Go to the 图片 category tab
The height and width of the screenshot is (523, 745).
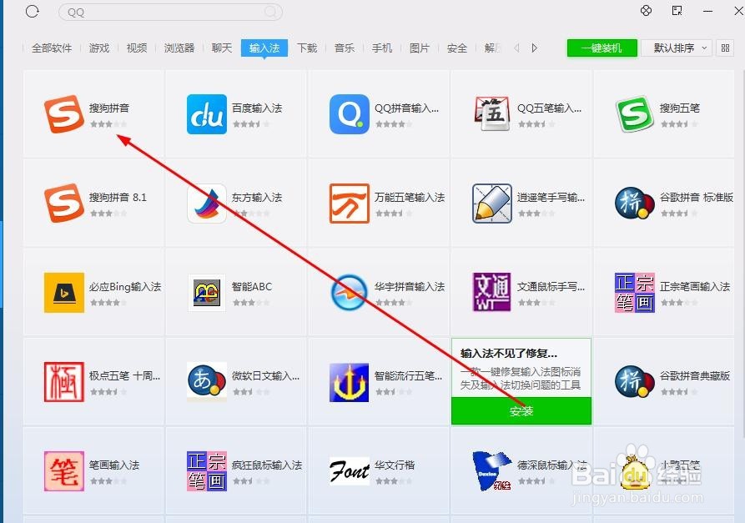click(x=420, y=48)
